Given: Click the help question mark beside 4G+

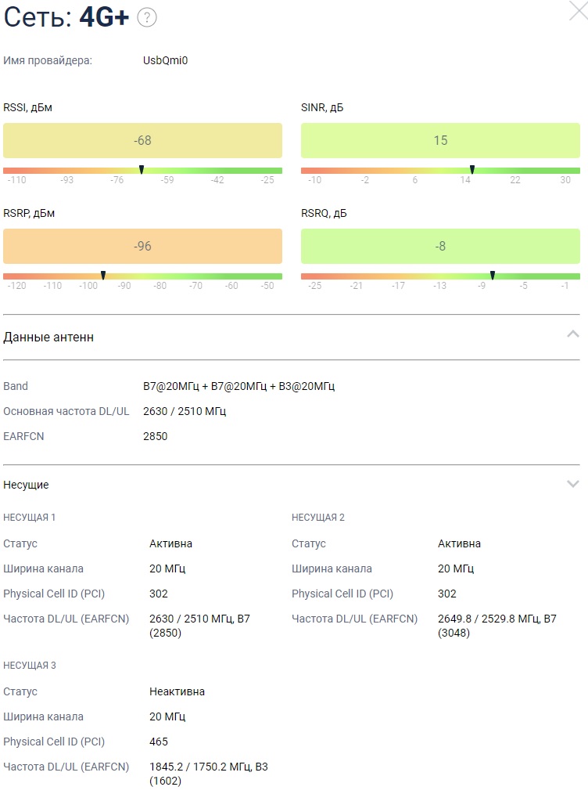Looking at the screenshot, I should (x=147, y=18).
